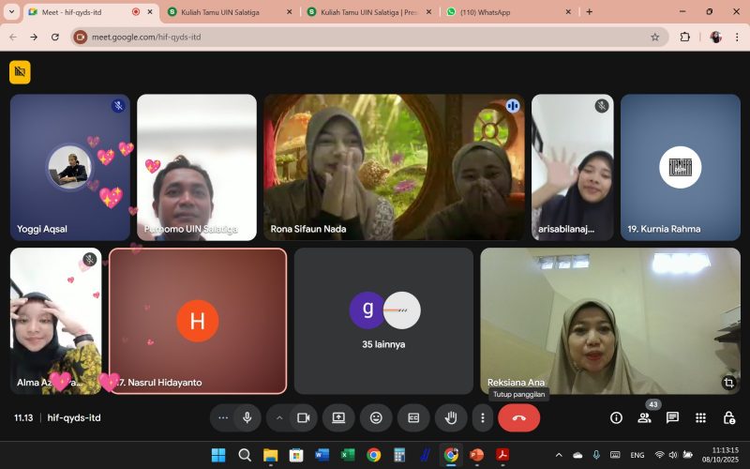Open host controls lock icon

coord(728,417)
